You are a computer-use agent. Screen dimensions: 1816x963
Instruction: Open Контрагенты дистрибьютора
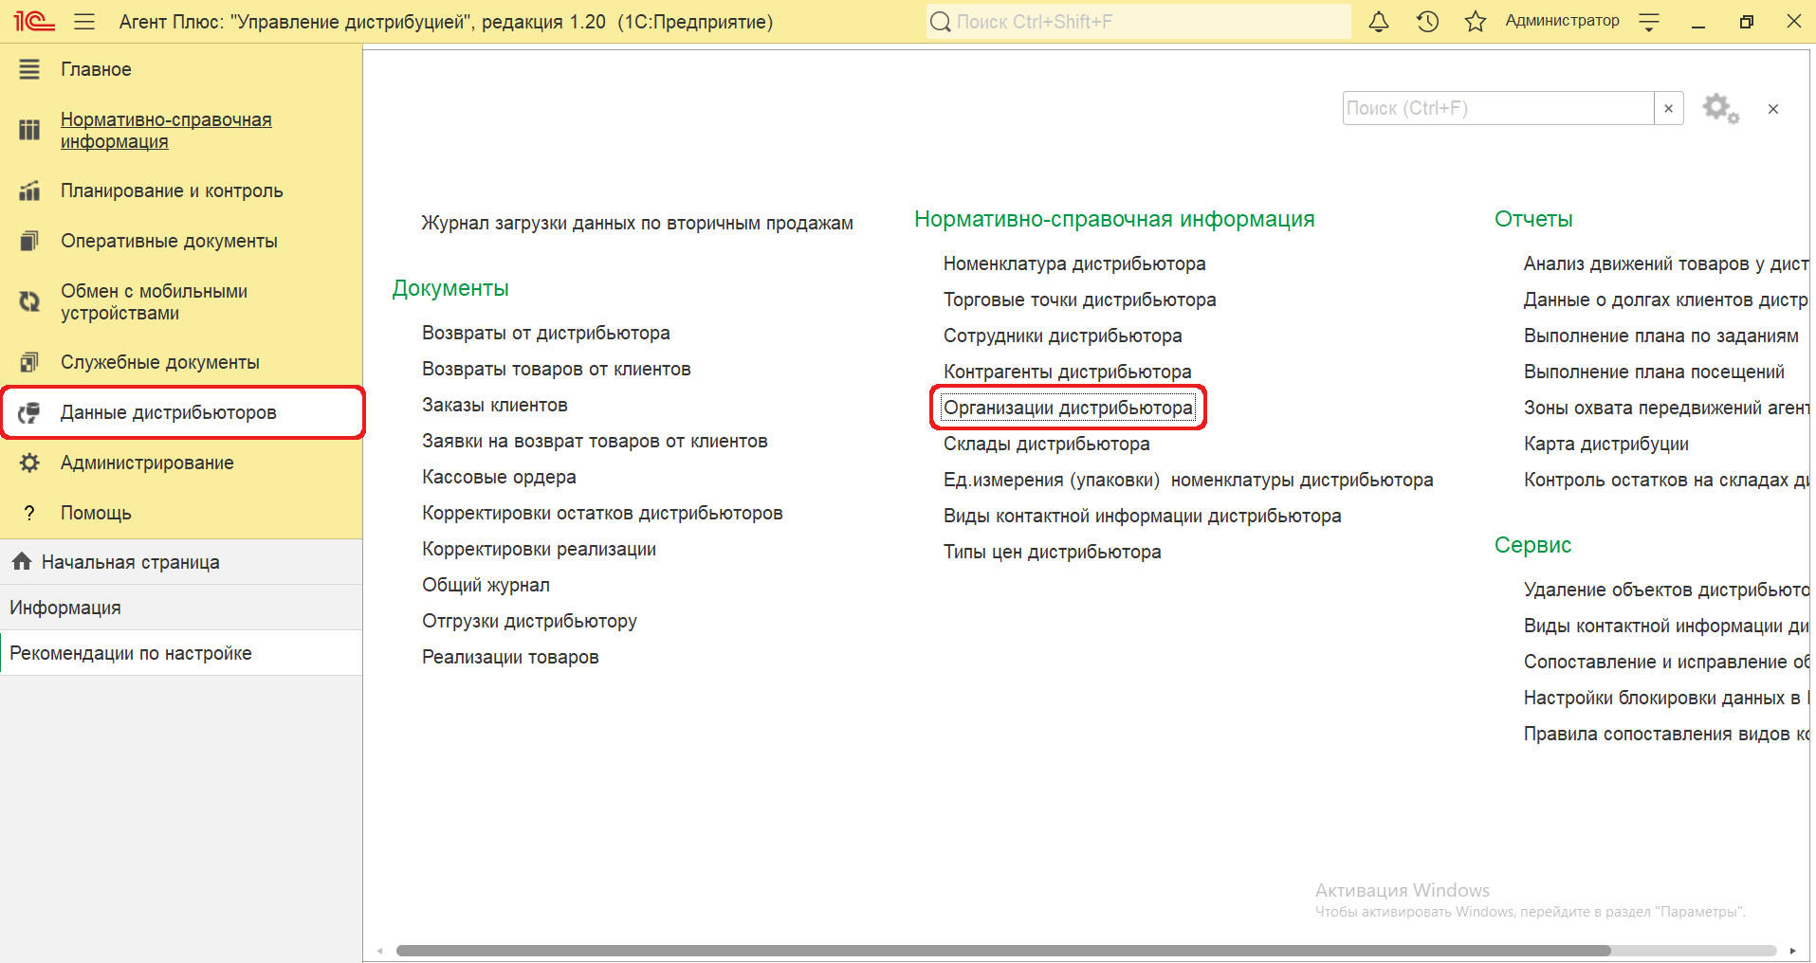click(x=1067, y=372)
